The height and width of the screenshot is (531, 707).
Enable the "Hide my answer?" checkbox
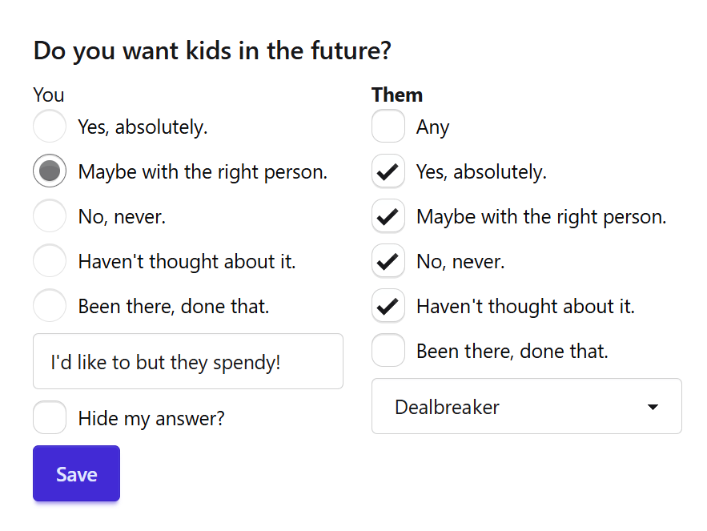click(x=50, y=417)
